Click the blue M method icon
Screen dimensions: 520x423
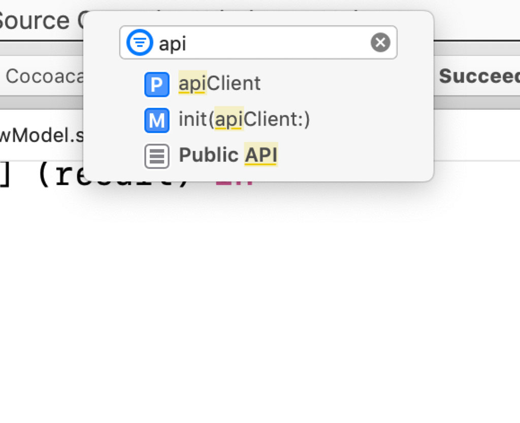[x=157, y=120]
